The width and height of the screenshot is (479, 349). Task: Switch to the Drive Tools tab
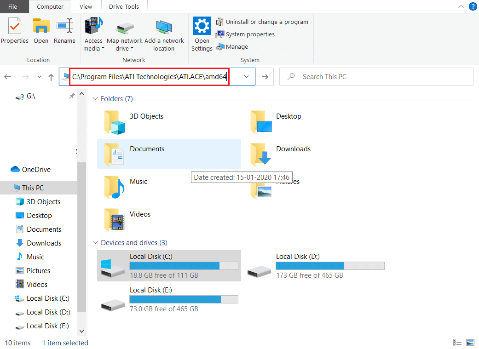coord(124,6)
